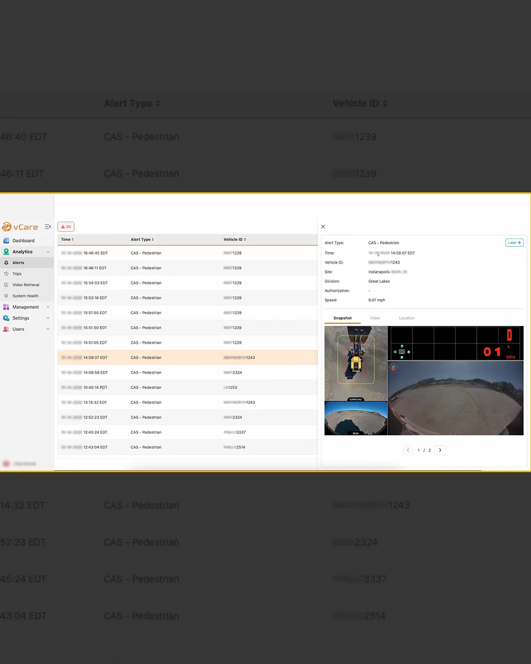
Task: Click the red alert count badge showing 50
Action: click(66, 227)
